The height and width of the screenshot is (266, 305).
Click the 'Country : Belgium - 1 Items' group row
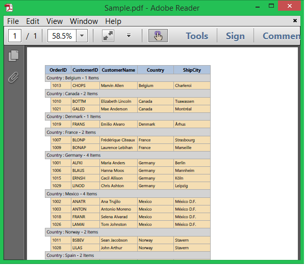128,78
